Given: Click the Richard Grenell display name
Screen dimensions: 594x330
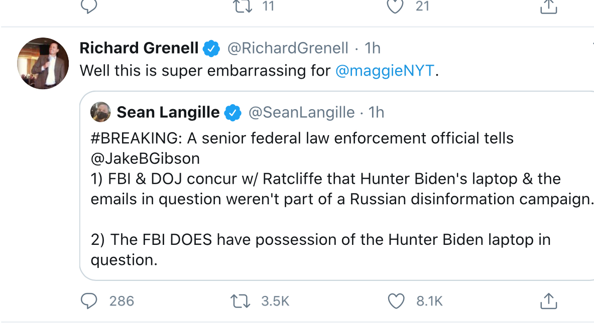Looking at the screenshot, I should [139, 48].
